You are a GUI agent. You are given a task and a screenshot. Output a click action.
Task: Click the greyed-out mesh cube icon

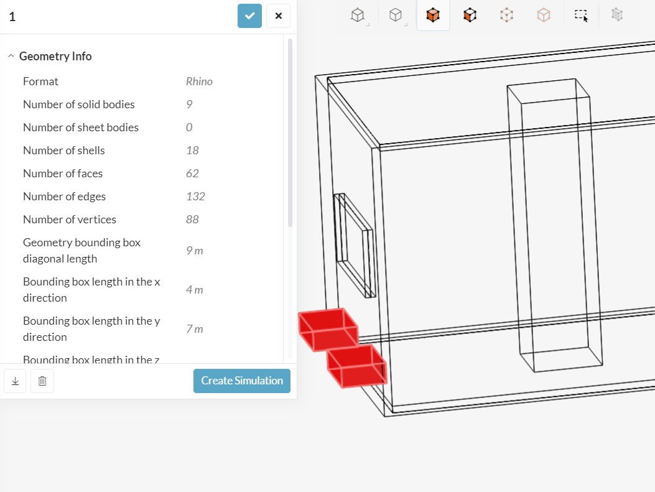[x=617, y=15]
